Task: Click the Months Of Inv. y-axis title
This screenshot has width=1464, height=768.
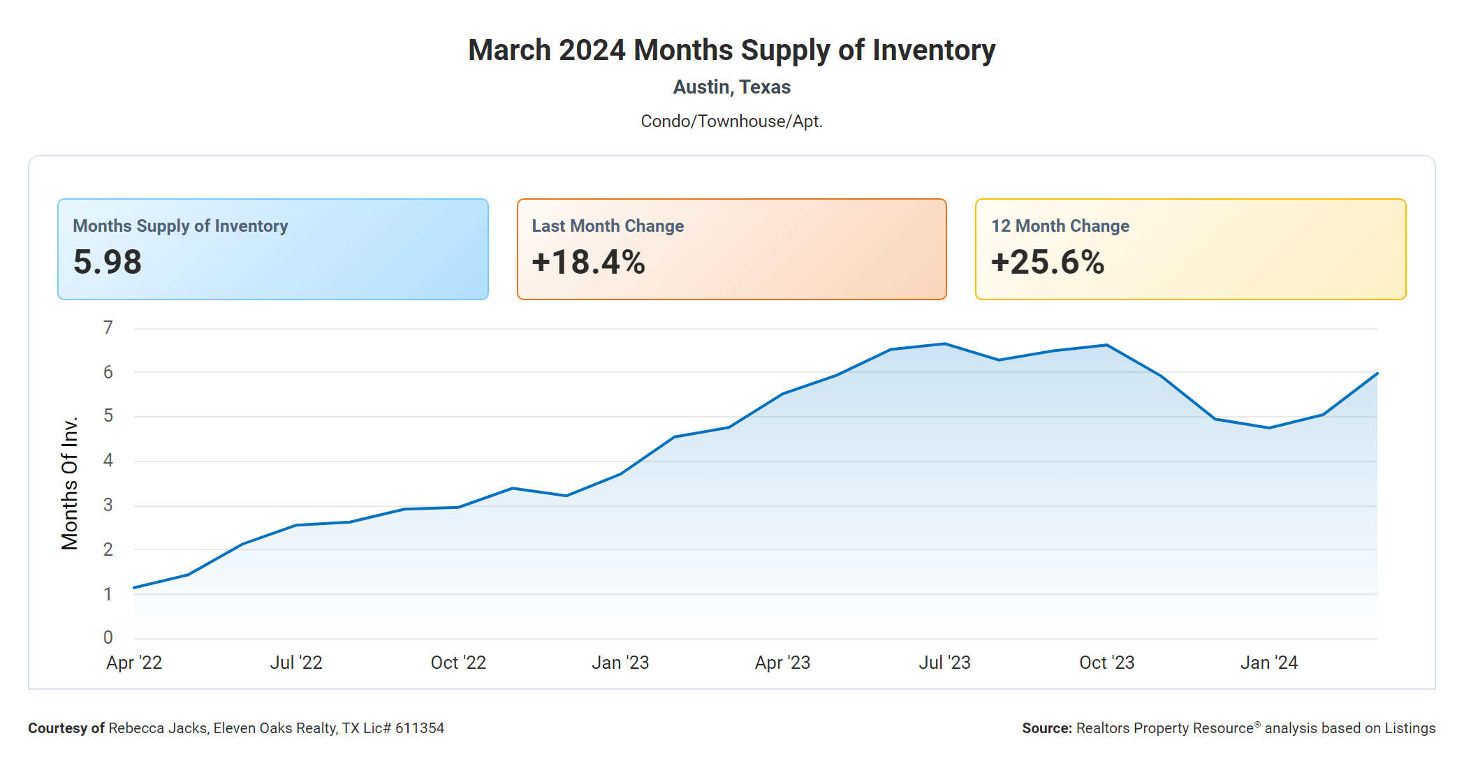Action: click(70, 483)
